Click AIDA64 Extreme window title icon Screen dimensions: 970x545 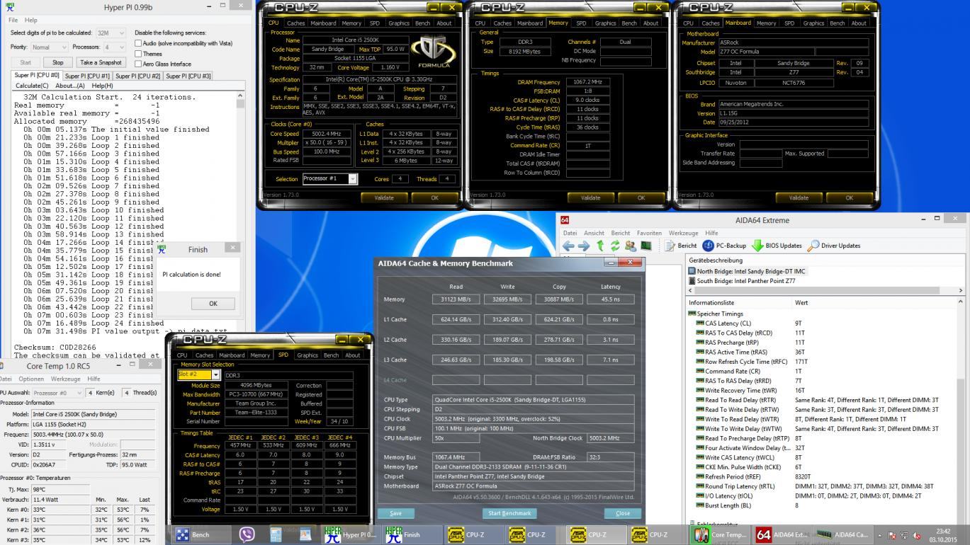tap(565, 221)
